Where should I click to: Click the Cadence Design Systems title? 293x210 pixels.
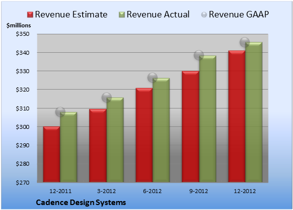(81, 203)
